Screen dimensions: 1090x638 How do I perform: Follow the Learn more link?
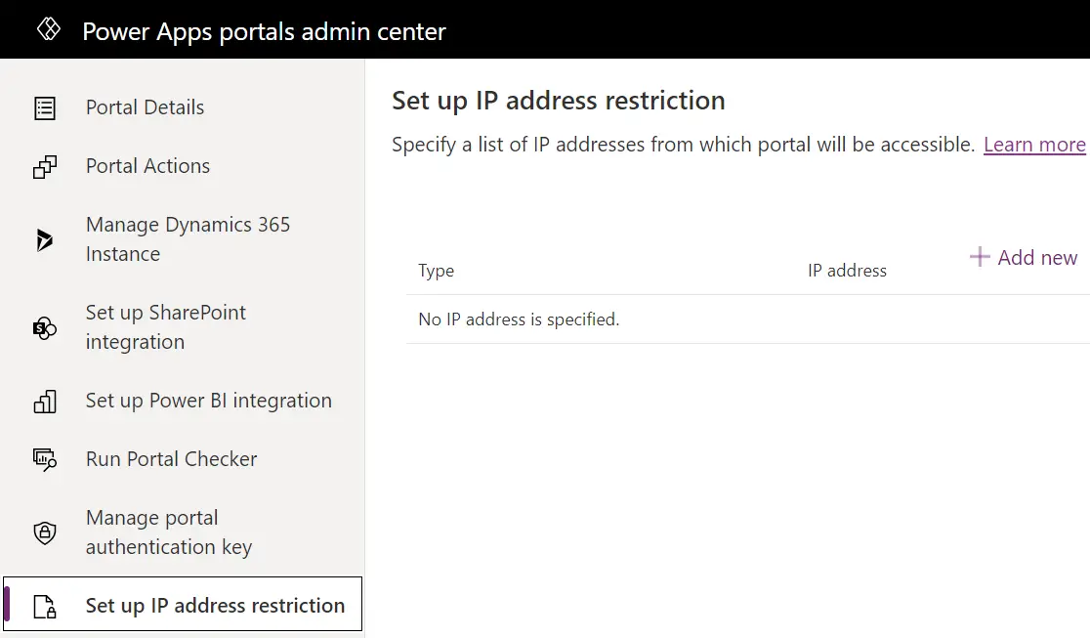tap(1034, 145)
